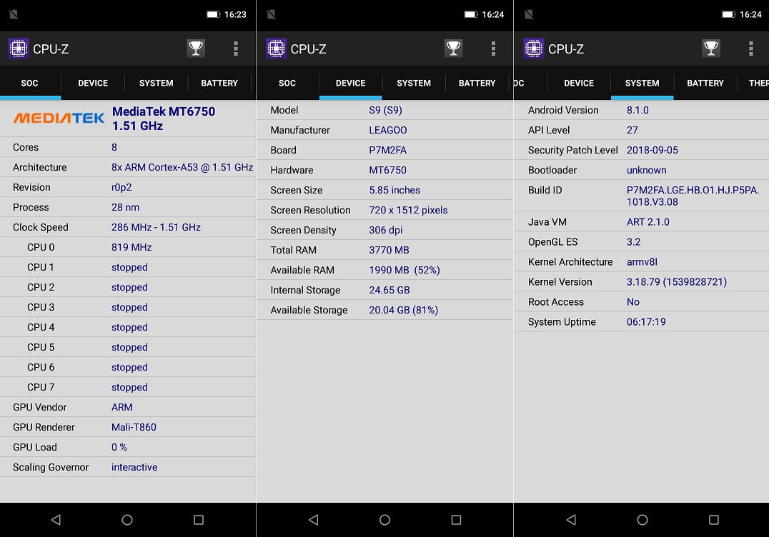
Task: Click the 'MediaTek MT6750 1.51 GHz' heading
Action: (164, 119)
